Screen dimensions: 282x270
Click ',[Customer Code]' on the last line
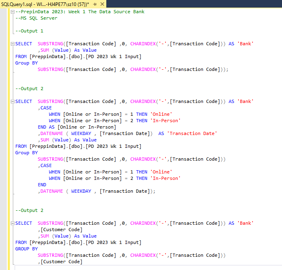click(x=60, y=262)
